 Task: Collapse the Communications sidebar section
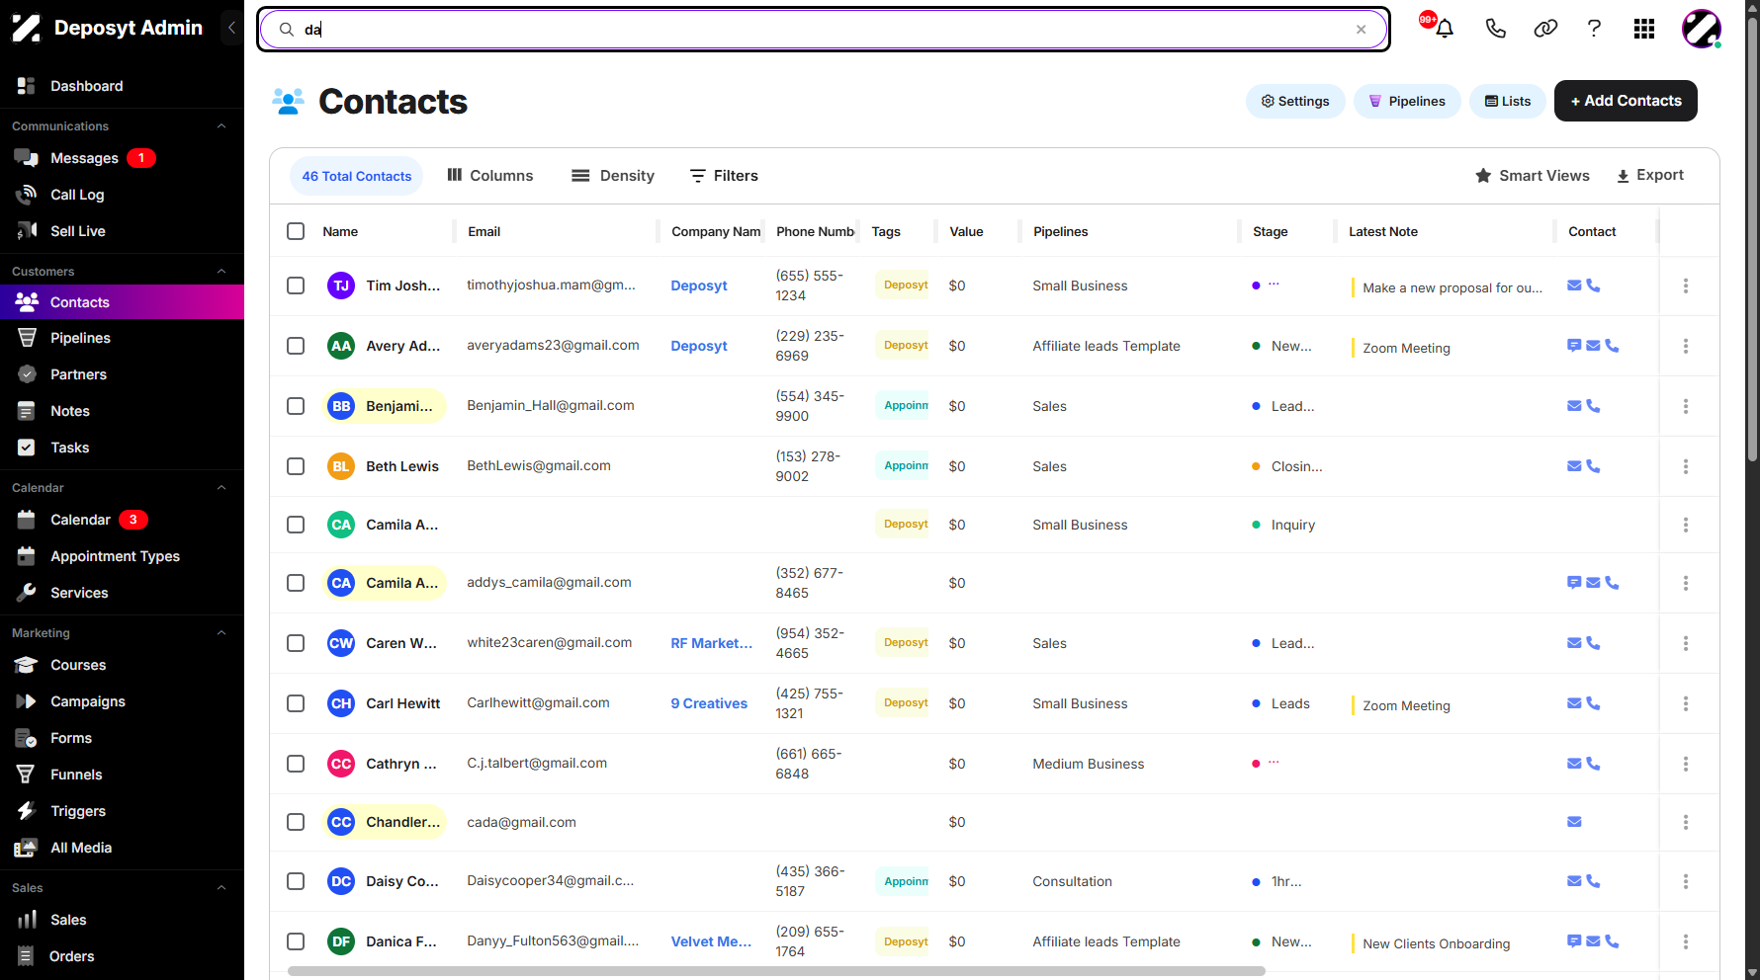221,126
